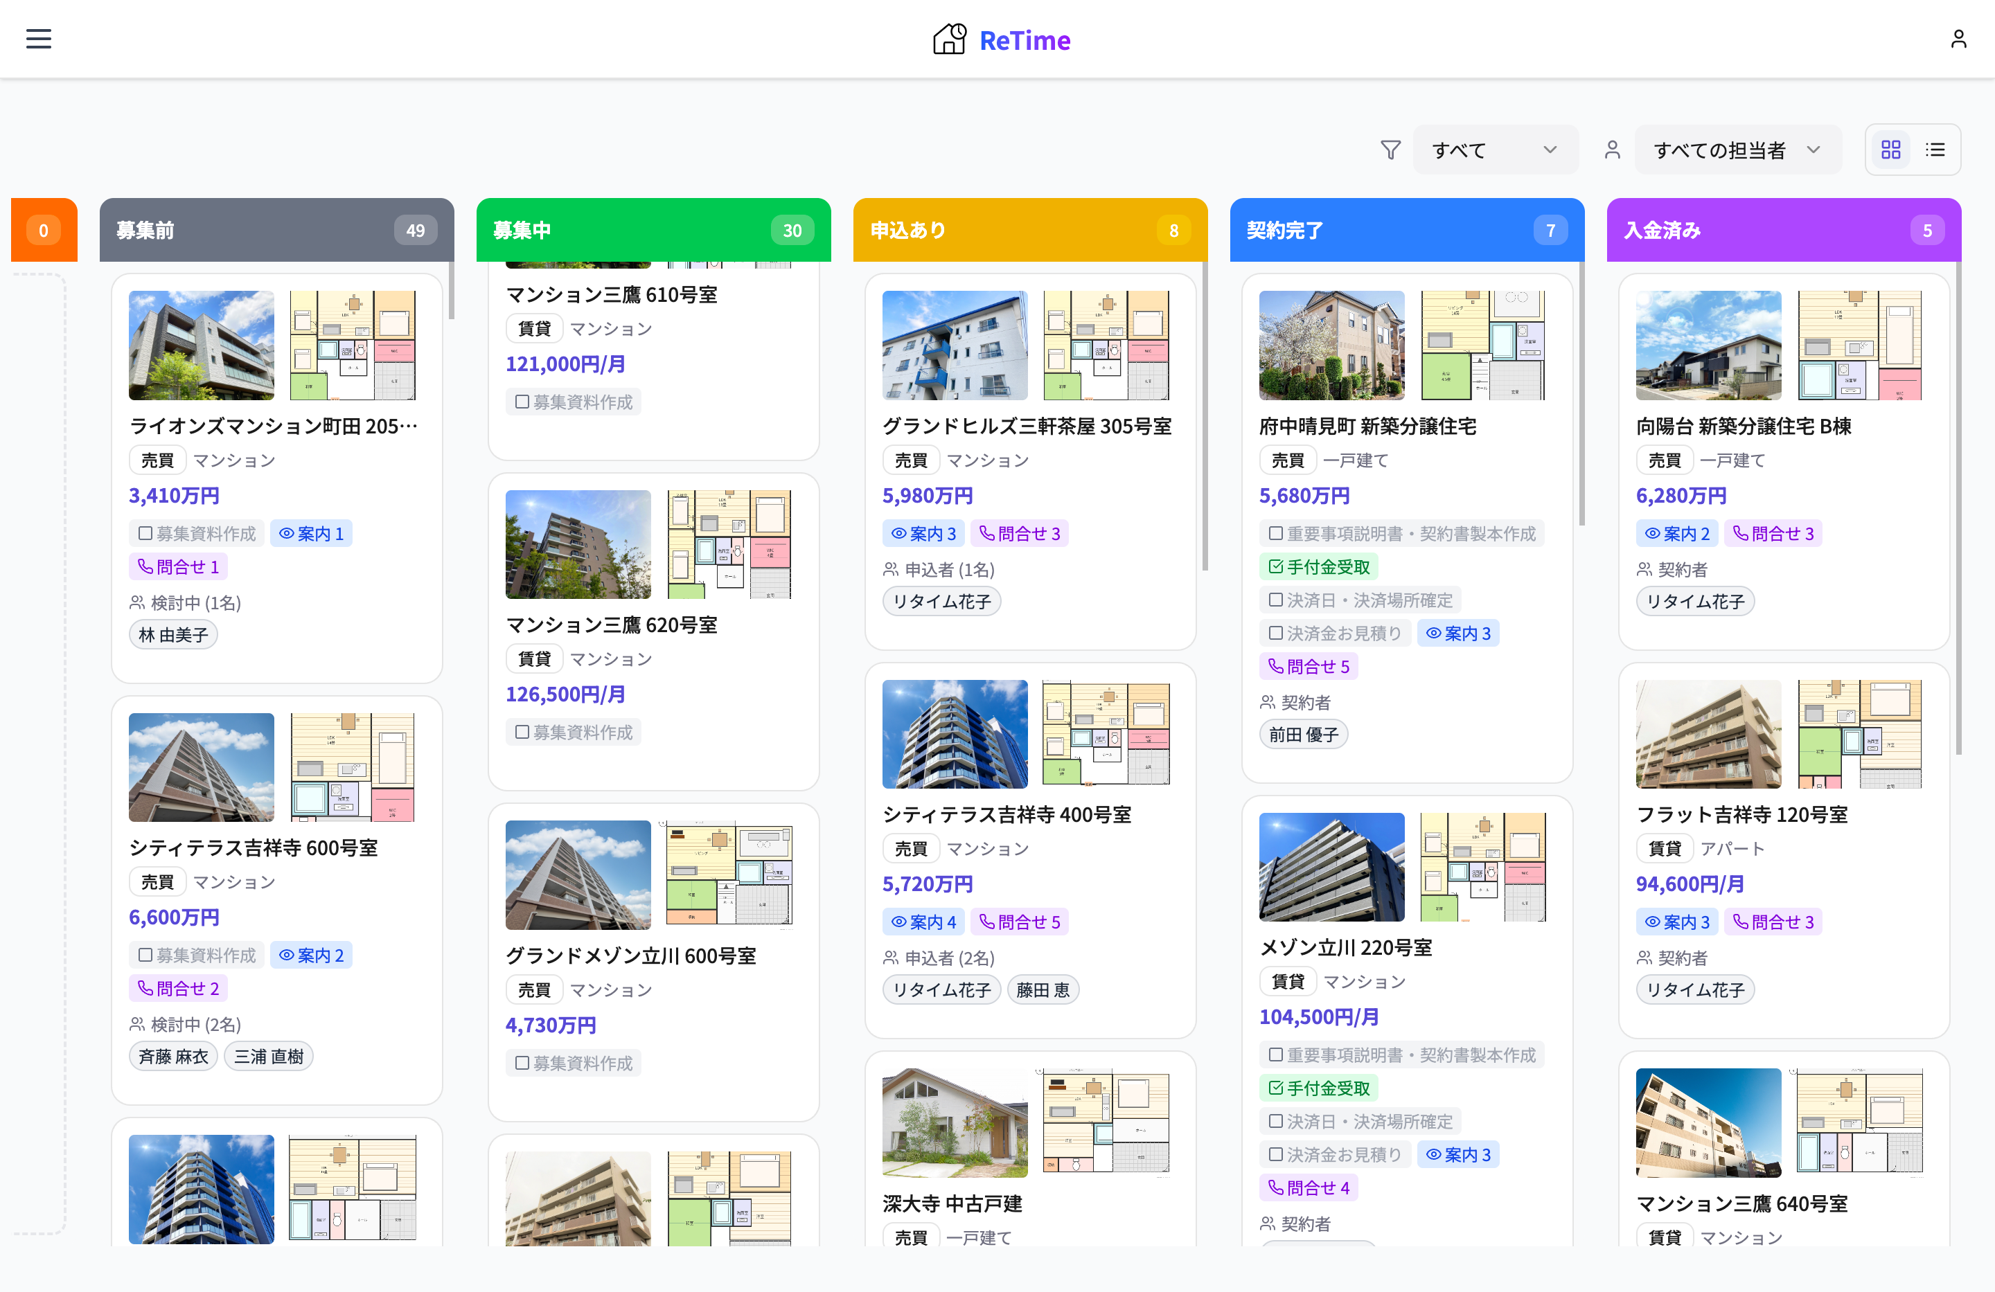
Task: Switch to grid view
Action: pos(1890,150)
